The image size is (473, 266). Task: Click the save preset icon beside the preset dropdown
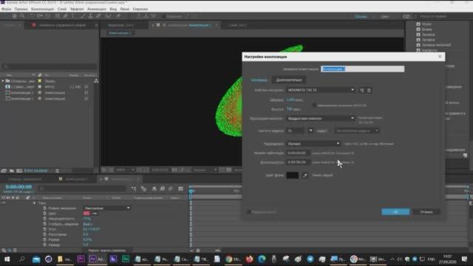(x=362, y=90)
